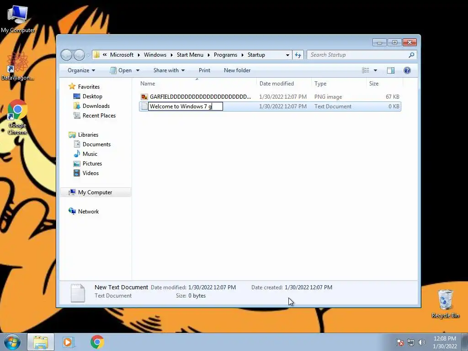This screenshot has height=351, width=468.
Task: Open the Windows Start button
Action: [12, 342]
